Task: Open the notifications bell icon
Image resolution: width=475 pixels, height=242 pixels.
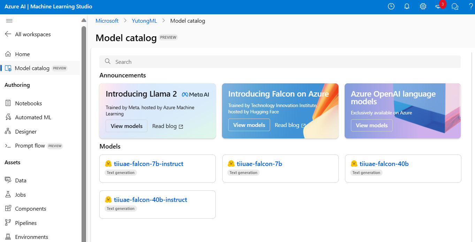Action: pyautogui.click(x=407, y=6)
